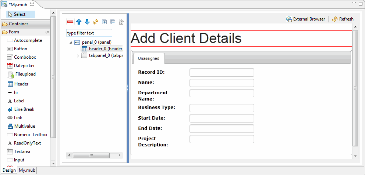The width and height of the screenshot is (365, 175).
Task: Collapse the panel_0 tree node
Action: point(70,43)
